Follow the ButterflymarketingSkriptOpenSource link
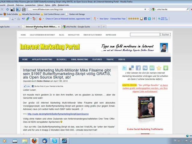The width and height of the screenshot is (192, 144). click(x=58, y=114)
